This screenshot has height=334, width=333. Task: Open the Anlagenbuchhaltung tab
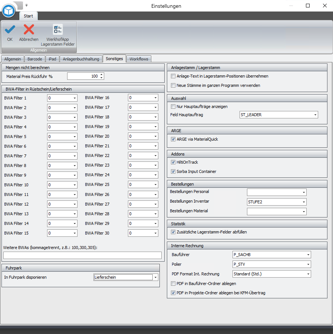[x=81, y=59]
